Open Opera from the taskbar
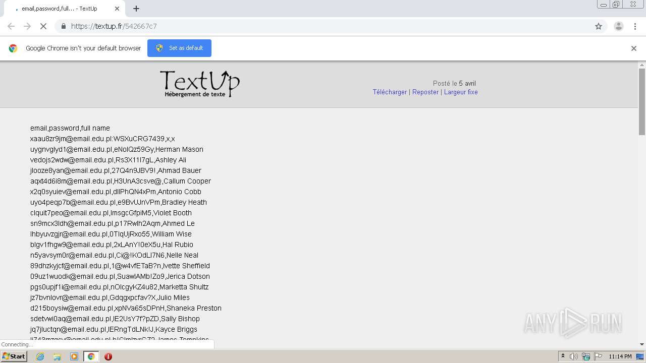Image resolution: width=646 pixels, height=363 pixels. (108, 356)
